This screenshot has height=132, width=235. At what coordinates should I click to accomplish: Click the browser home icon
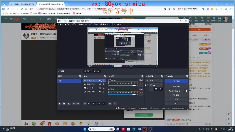(x=26, y=9)
